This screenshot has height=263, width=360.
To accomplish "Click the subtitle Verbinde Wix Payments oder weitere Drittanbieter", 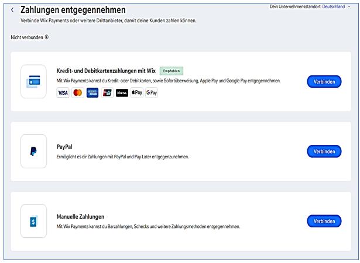I will click(x=108, y=20).
